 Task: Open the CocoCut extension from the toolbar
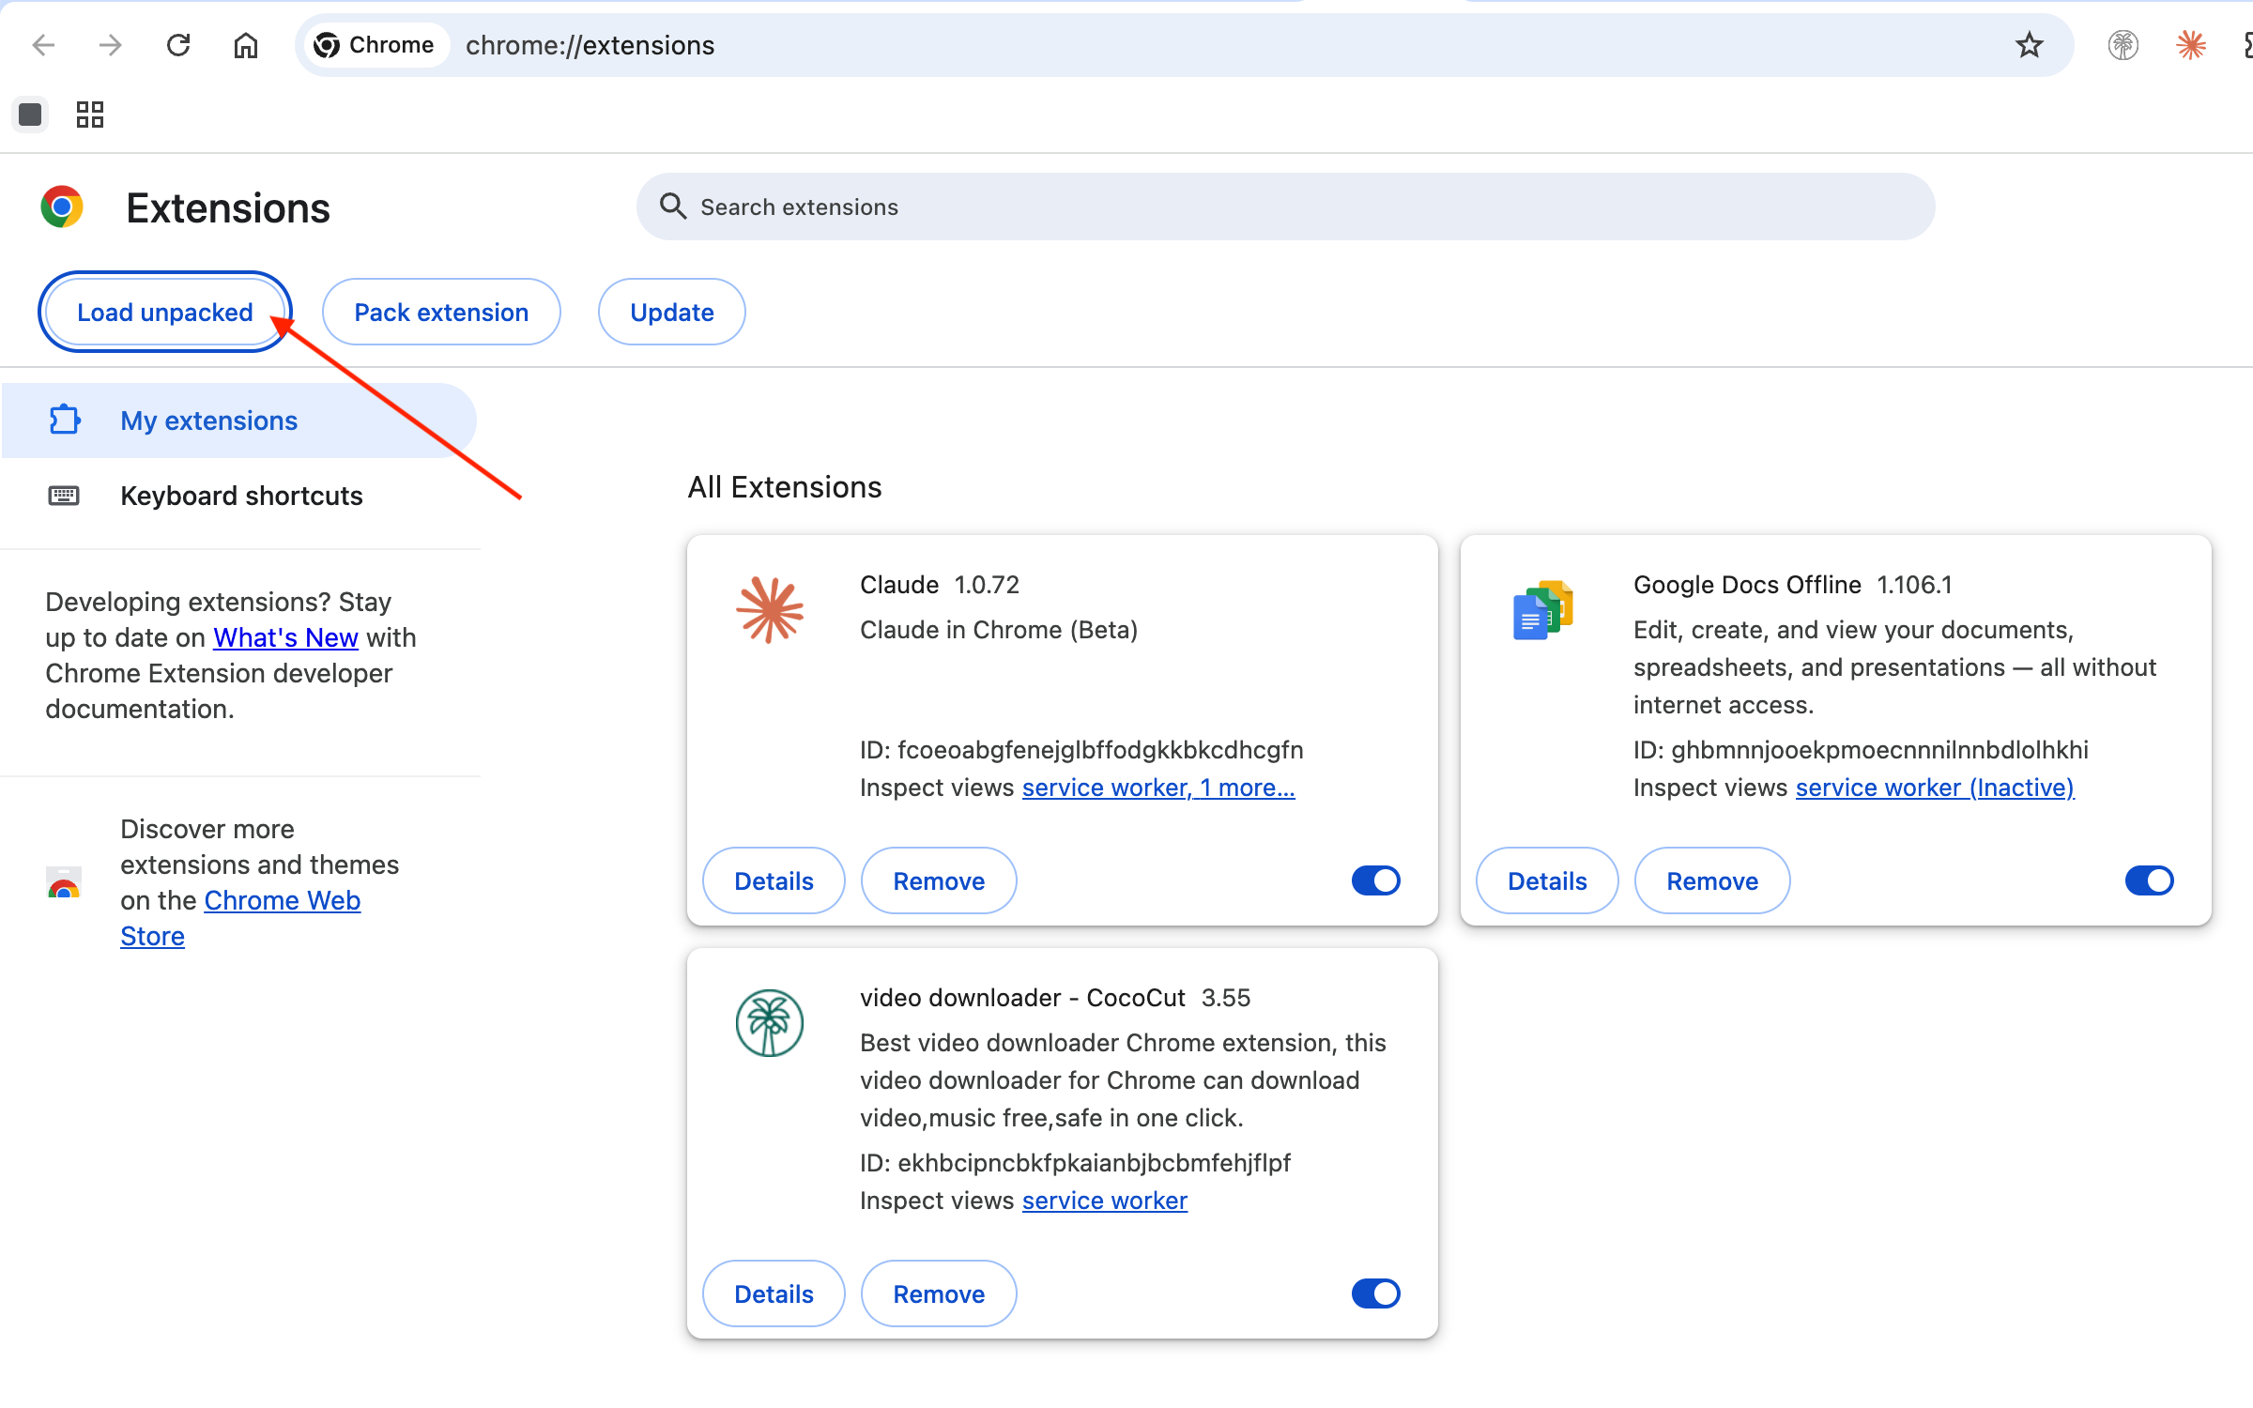pos(2123,45)
